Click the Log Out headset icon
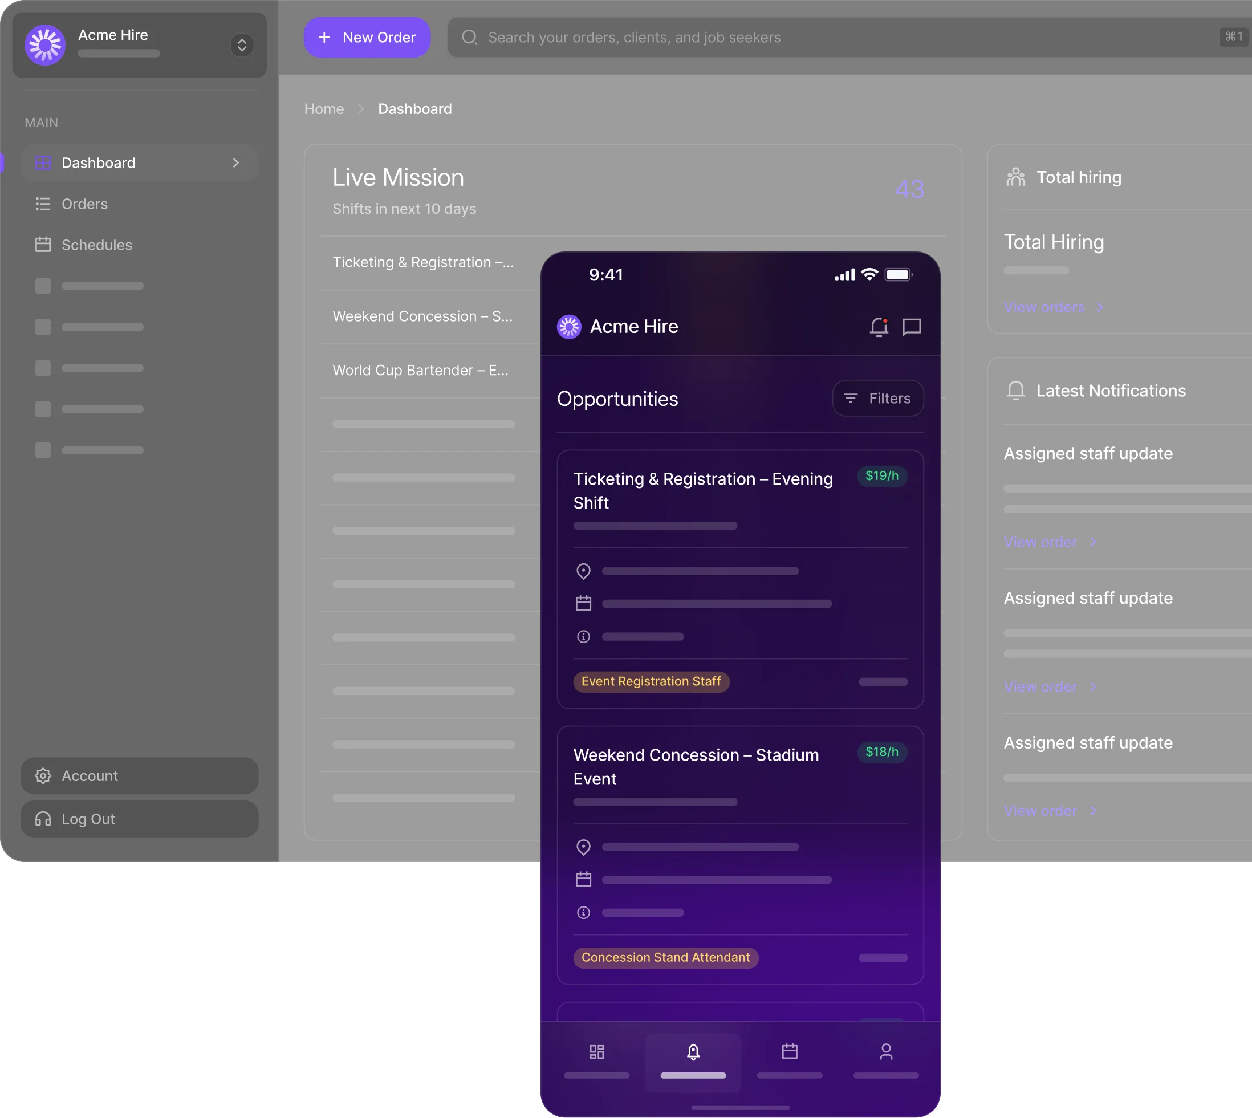This screenshot has height=1118, width=1252. point(43,819)
